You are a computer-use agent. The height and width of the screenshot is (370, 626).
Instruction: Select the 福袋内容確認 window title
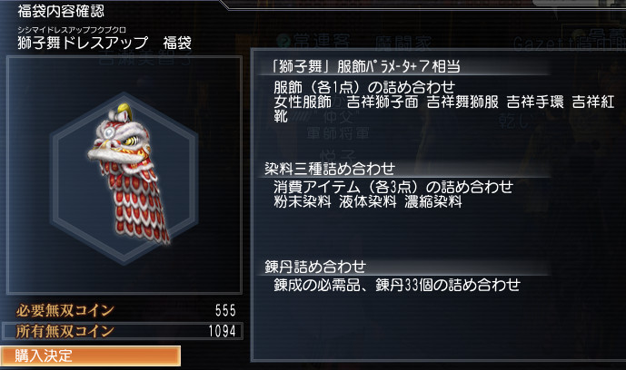pyautogui.click(x=61, y=11)
